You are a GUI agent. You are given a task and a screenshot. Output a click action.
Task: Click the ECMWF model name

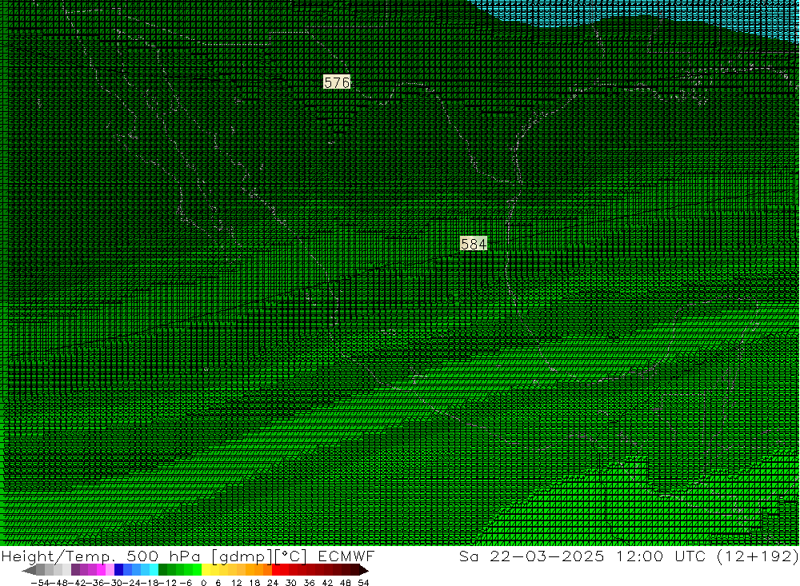coord(346,556)
